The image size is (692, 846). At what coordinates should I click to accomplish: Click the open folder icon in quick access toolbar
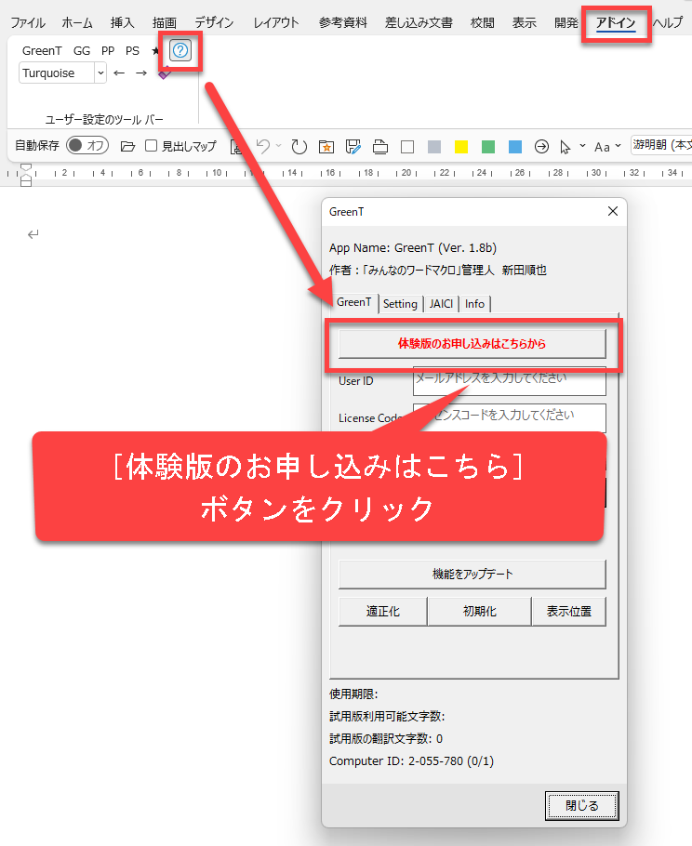[x=128, y=146]
